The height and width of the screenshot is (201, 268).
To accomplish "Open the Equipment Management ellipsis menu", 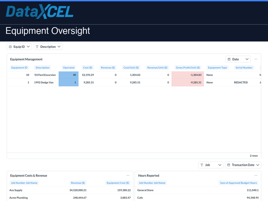I will 256,59.
